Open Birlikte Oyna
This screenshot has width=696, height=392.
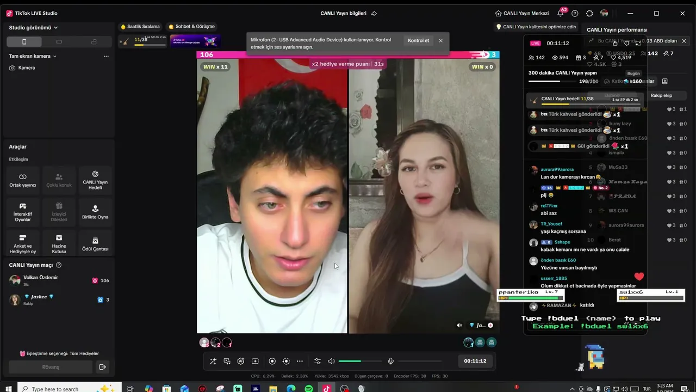coord(95,212)
